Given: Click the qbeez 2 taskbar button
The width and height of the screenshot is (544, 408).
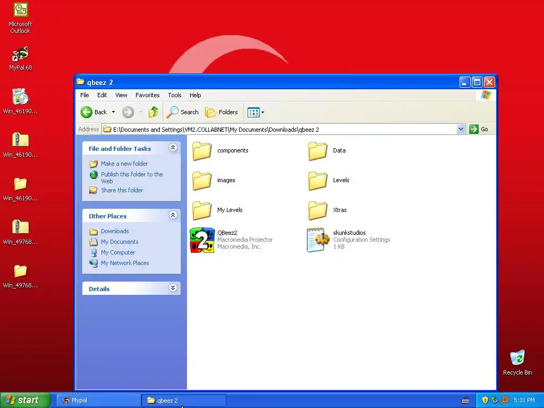Looking at the screenshot, I should coord(184,401).
